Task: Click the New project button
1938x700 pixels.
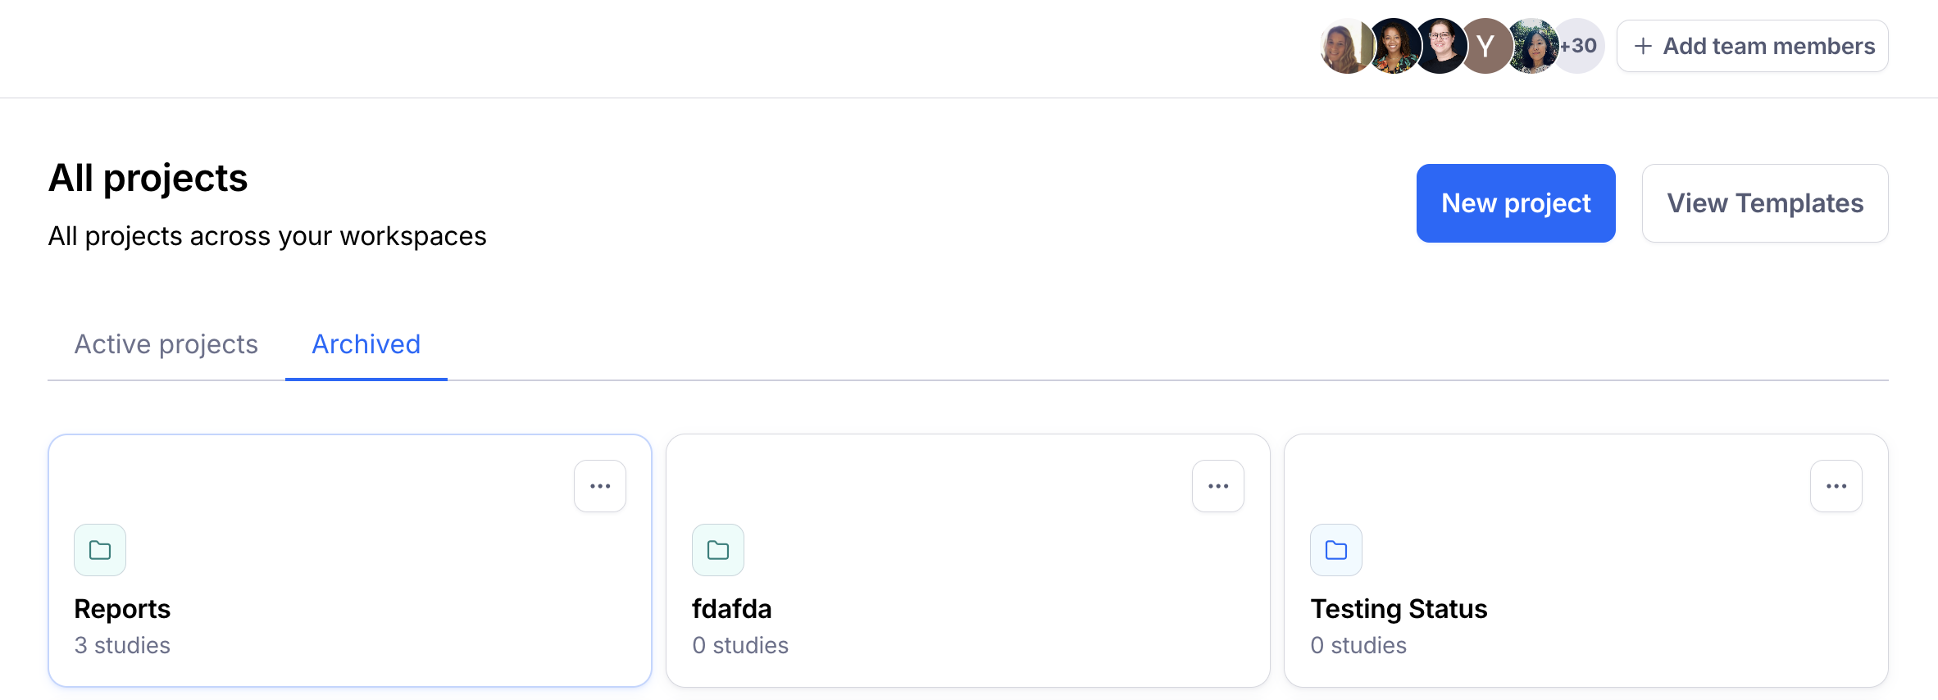Action: [x=1516, y=203]
